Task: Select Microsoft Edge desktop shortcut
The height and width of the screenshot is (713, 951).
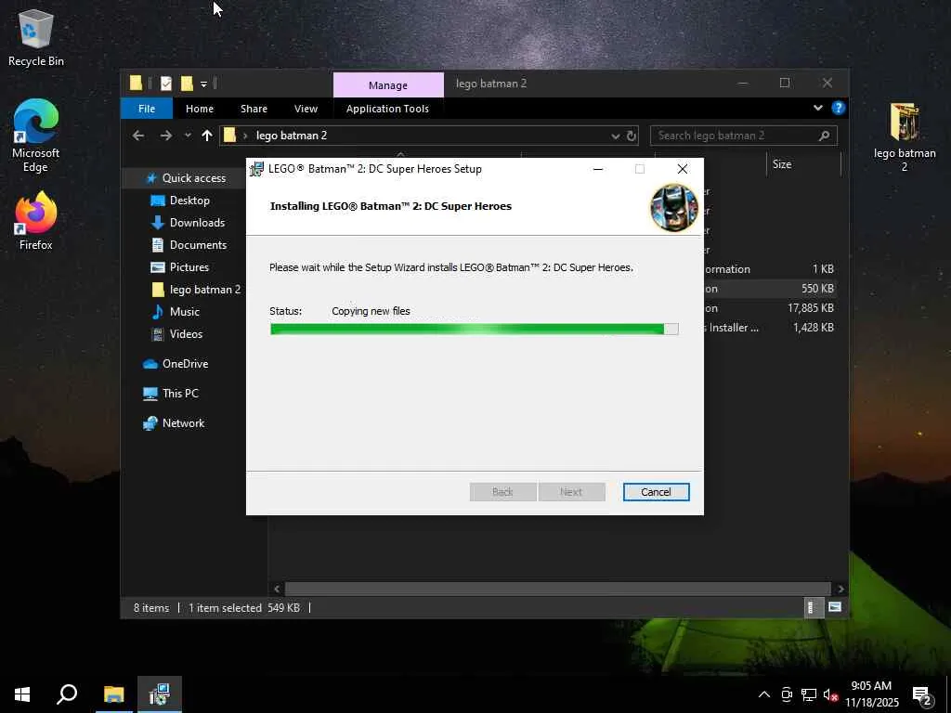Action: [x=36, y=136]
